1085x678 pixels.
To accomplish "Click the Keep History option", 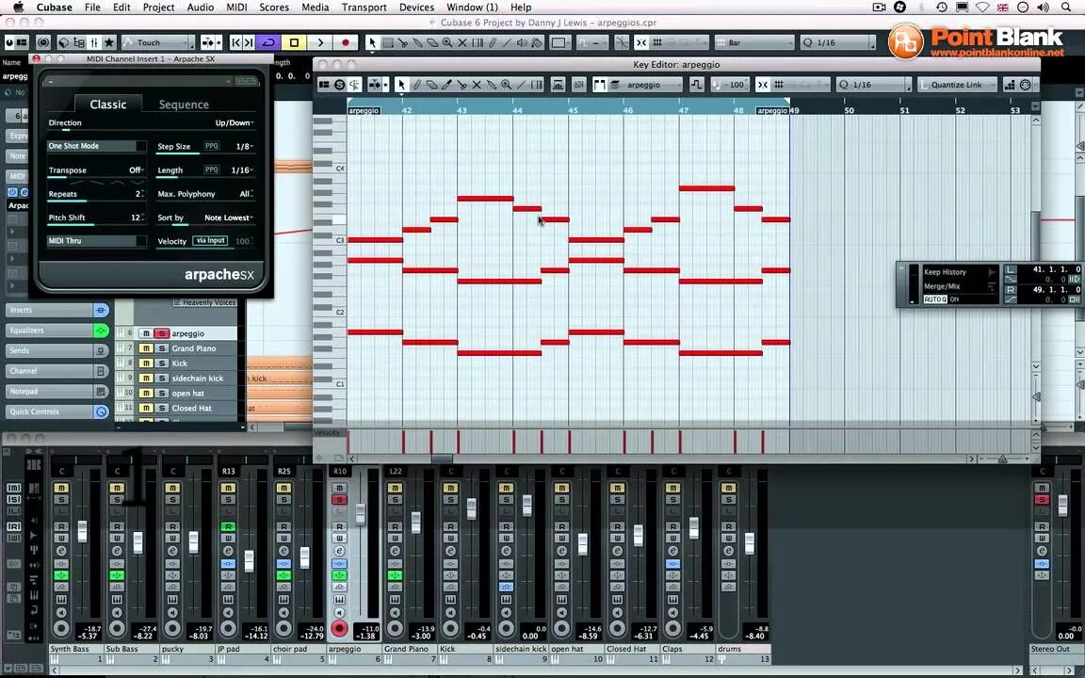I will pyautogui.click(x=945, y=272).
